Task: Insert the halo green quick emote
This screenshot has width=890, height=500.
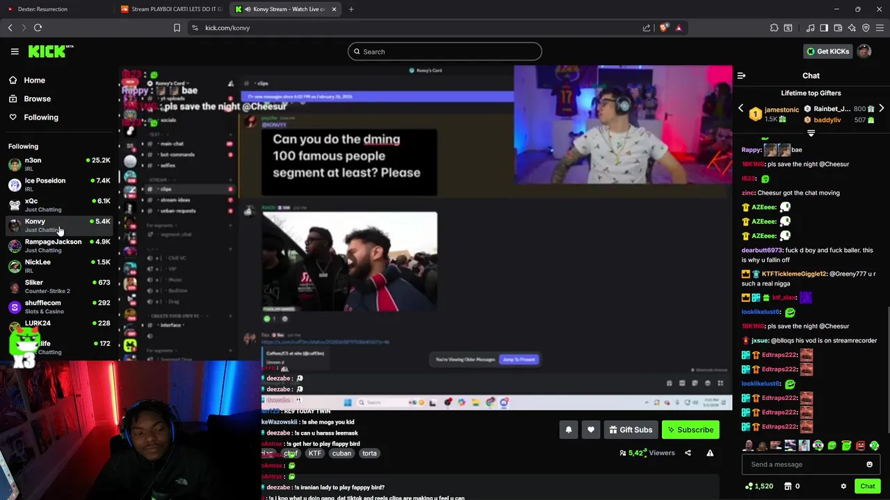Action: point(846,446)
